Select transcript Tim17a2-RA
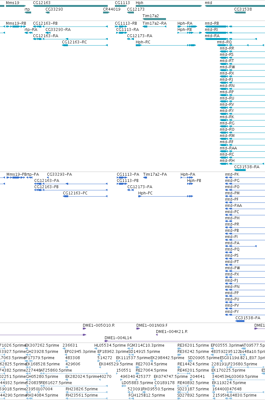The height and width of the screenshot is (400, 265). coord(154,27)
